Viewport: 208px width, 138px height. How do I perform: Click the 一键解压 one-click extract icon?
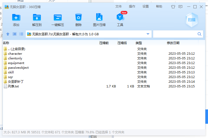tap(58, 18)
